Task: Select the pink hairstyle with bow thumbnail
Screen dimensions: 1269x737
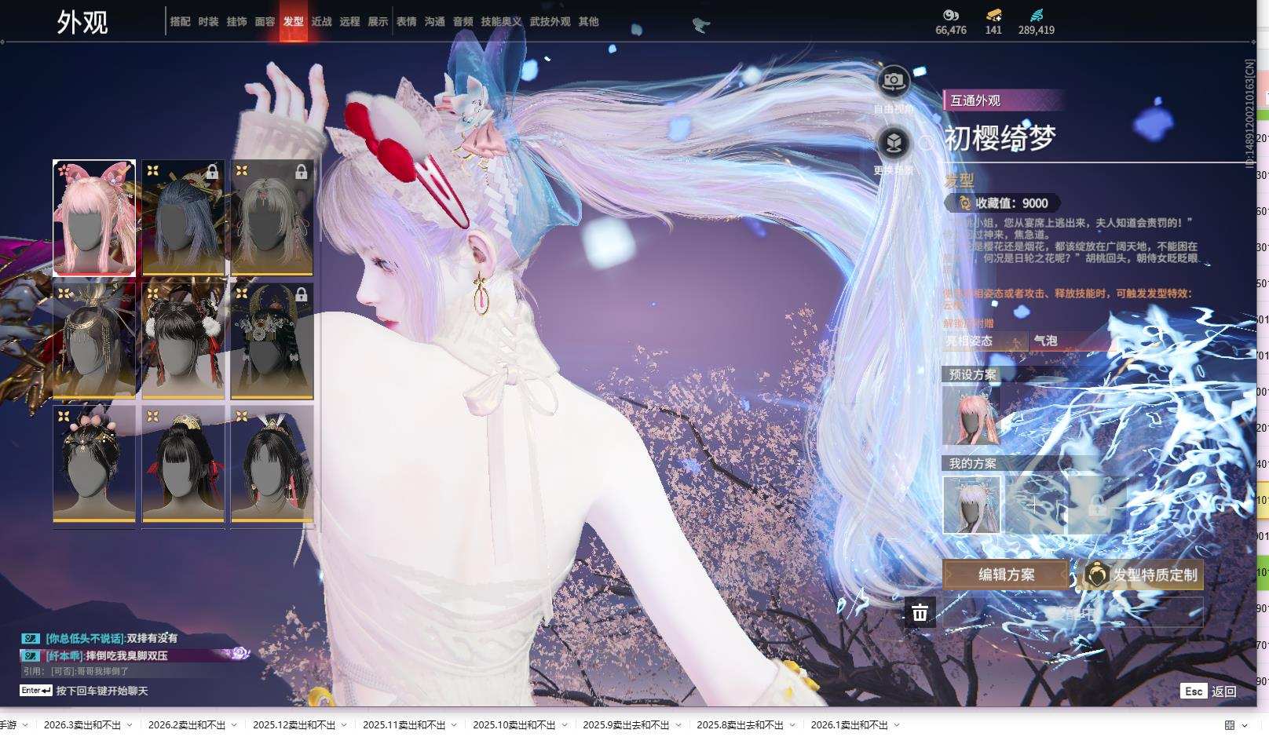Action: coord(94,218)
